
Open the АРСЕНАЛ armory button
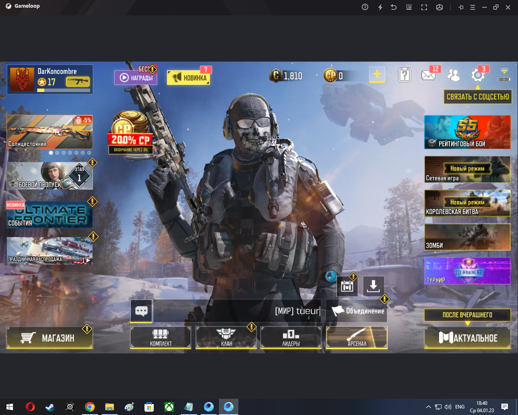click(357, 338)
